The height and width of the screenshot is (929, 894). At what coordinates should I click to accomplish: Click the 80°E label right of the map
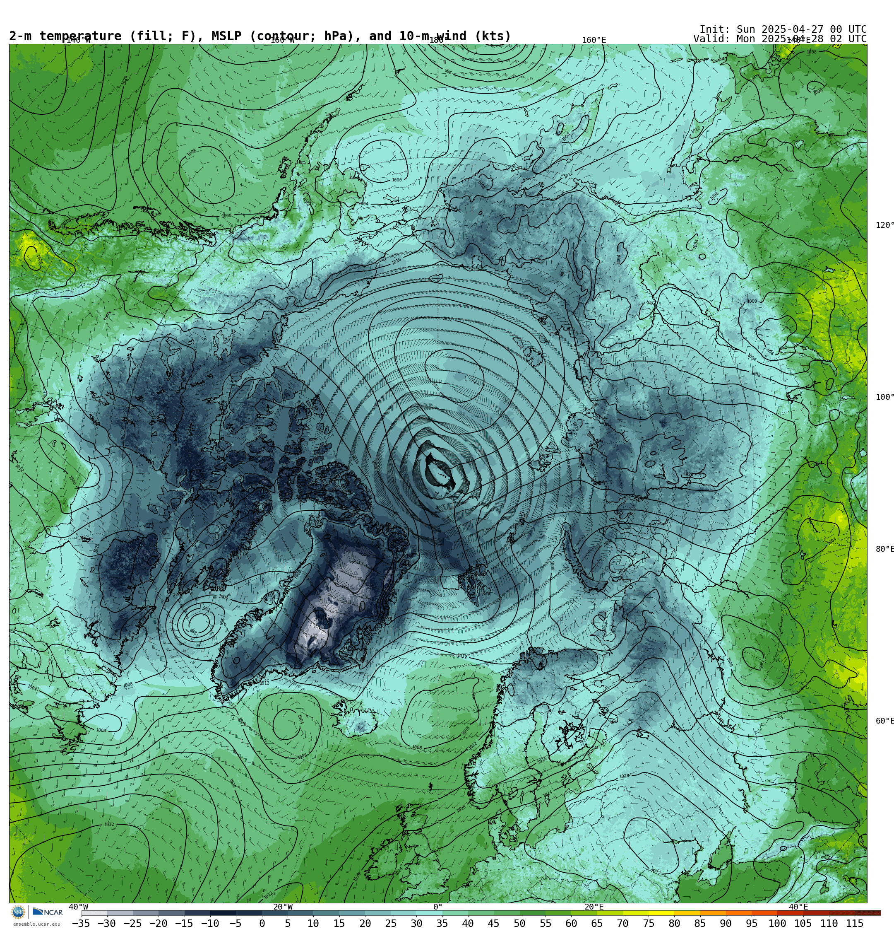tap(884, 549)
